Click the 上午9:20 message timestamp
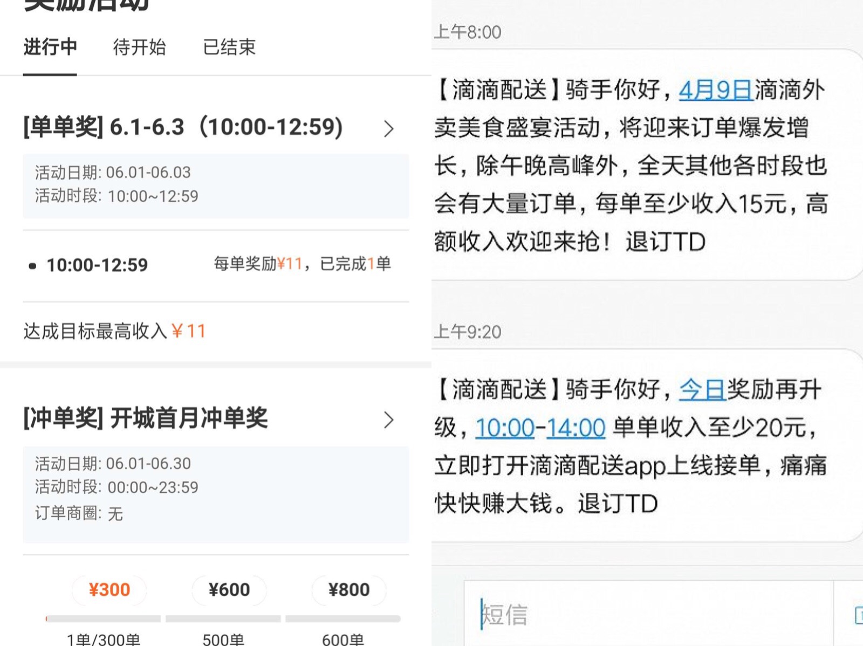The image size is (863, 646). (468, 332)
